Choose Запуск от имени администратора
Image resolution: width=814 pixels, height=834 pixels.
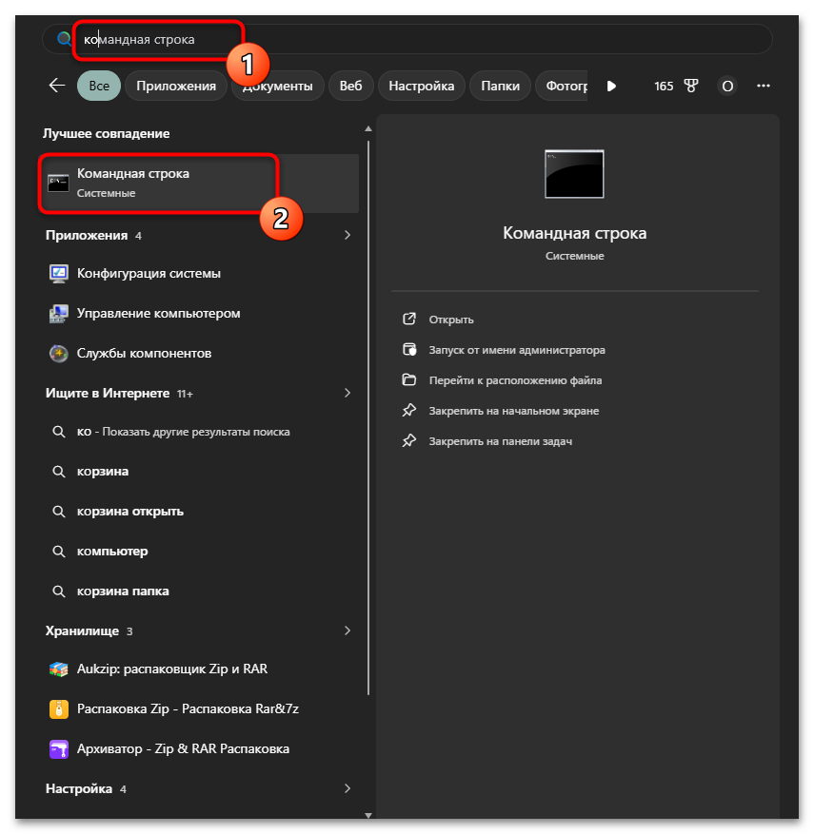[517, 350]
